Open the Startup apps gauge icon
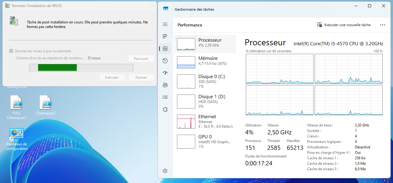Screen dimensions: 393x183 coord(165,73)
